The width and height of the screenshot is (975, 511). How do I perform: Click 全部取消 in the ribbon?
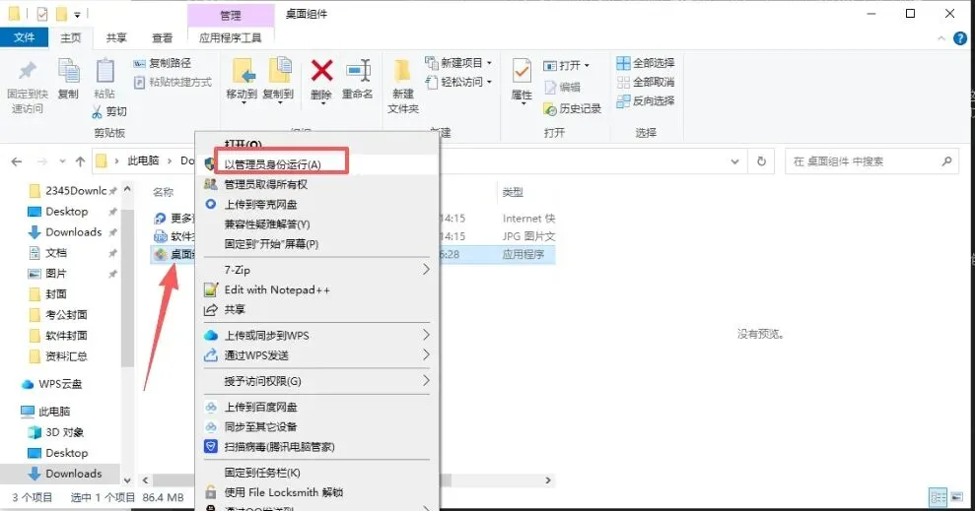tap(646, 82)
